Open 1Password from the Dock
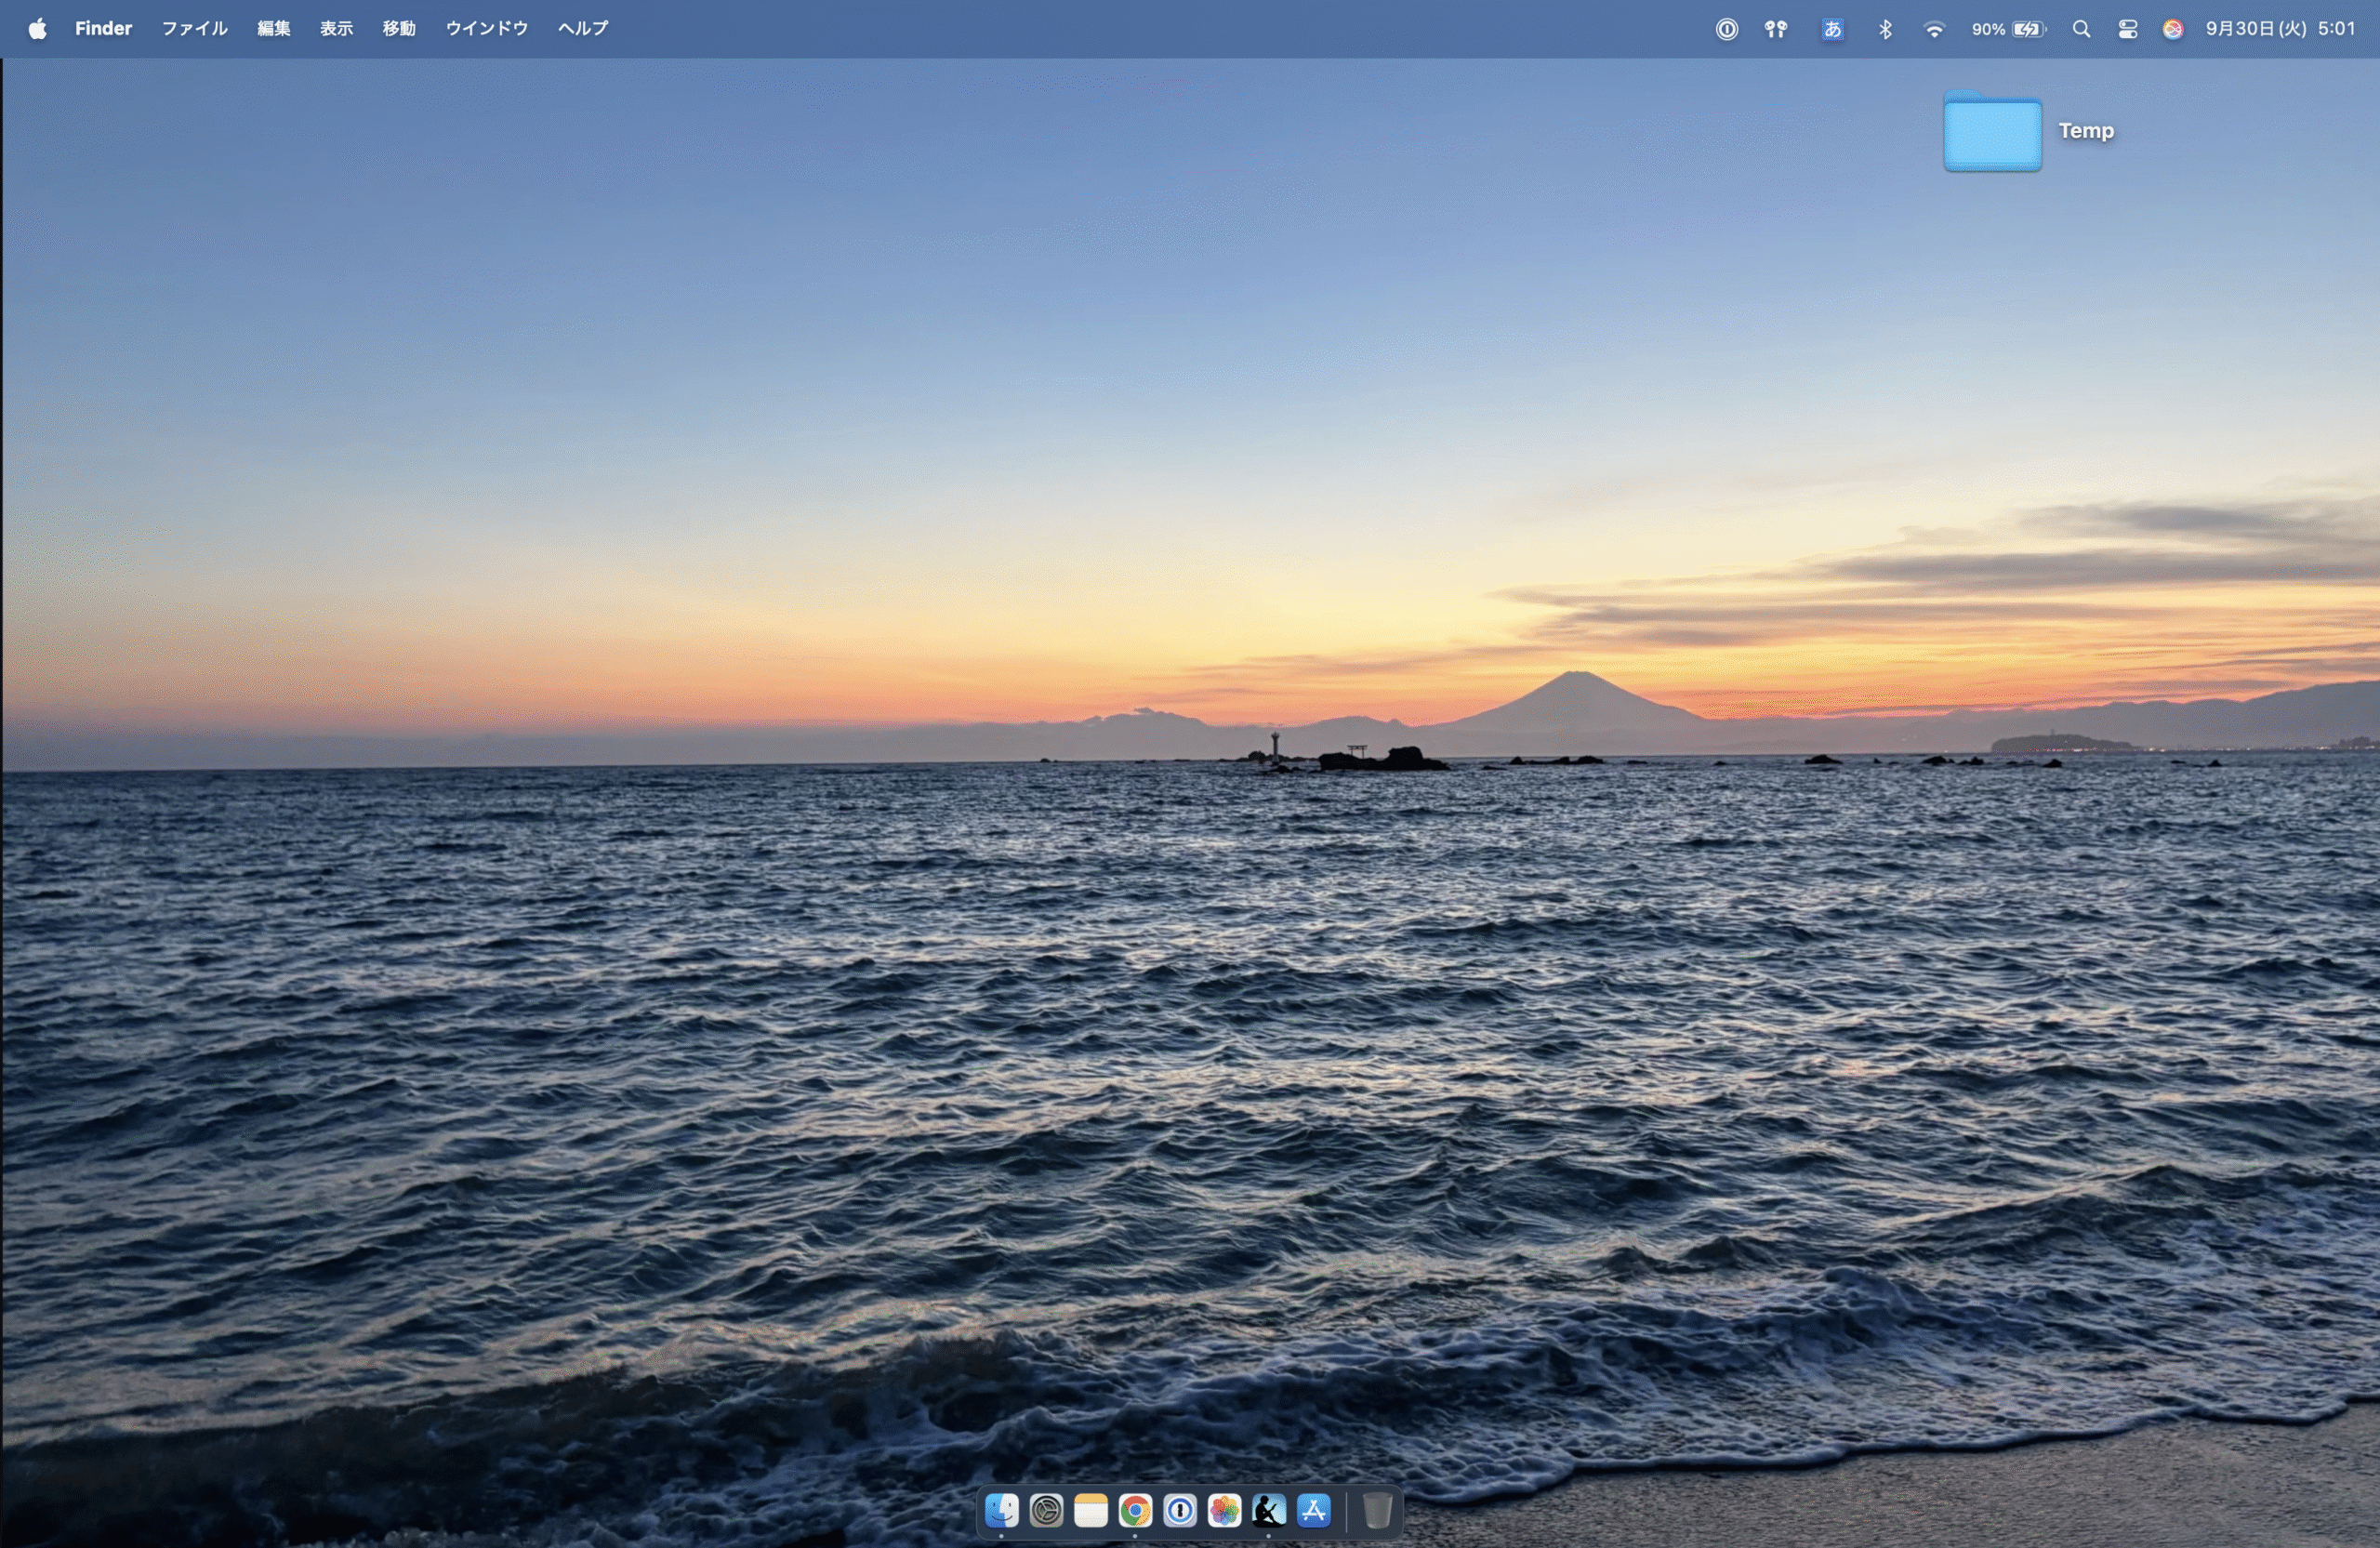This screenshot has width=2380, height=1548. click(1180, 1510)
